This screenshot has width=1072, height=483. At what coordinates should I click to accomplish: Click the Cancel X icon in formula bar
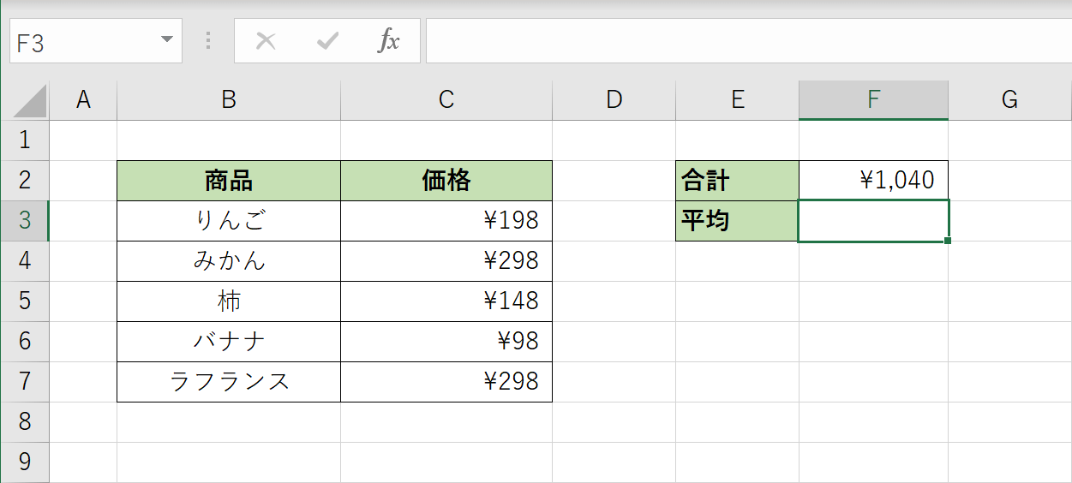click(x=266, y=41)
